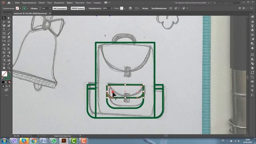Open the Объект menu
The image size is (256, 144).
point(42,3)
